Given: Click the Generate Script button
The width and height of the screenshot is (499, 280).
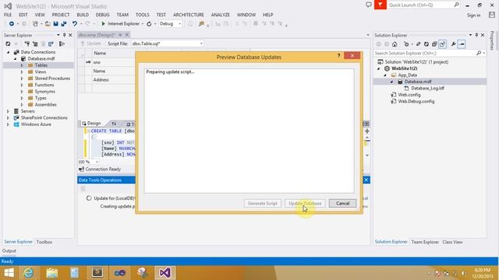Looking at the screenshot, I should 263,203.
